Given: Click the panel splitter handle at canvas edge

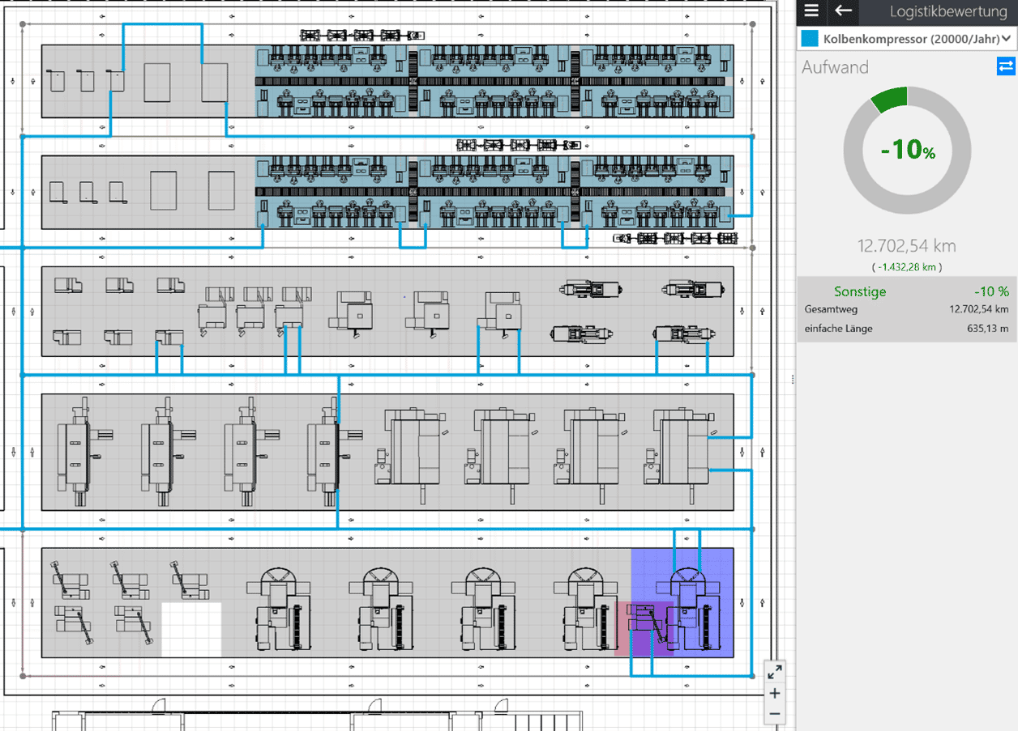Looking at the screenshot, I should [x=792, y=380].
